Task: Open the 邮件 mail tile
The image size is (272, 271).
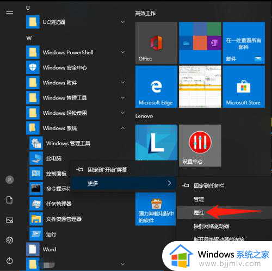Action: click(x=244, y=43)
